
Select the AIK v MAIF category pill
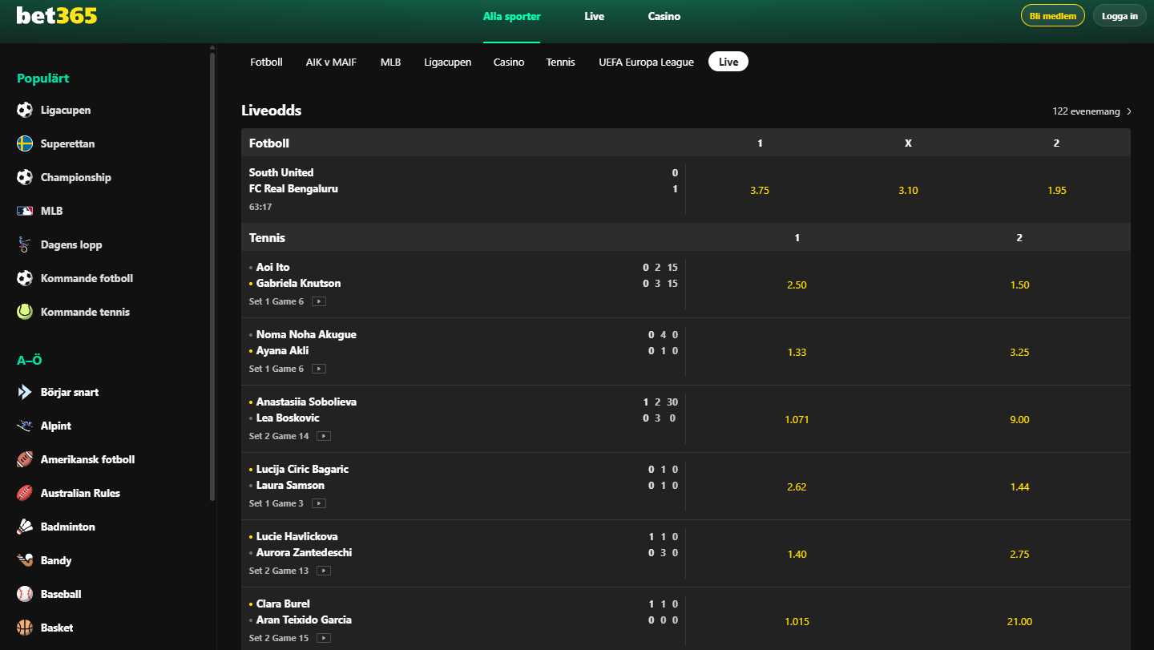coord(332,62)
